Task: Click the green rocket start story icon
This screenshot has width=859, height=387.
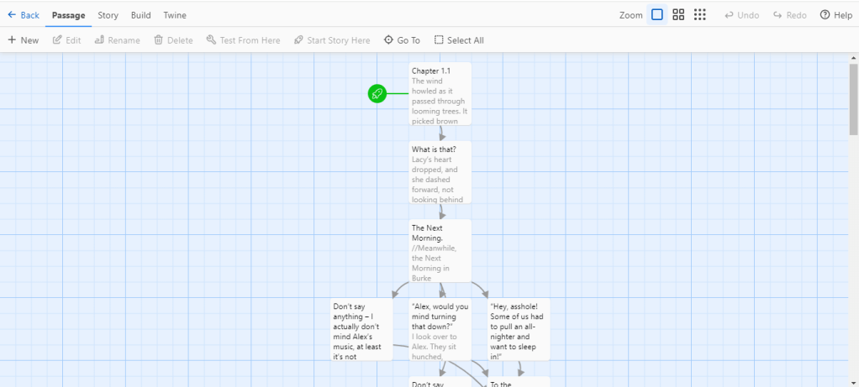Action: click(377, 93)
